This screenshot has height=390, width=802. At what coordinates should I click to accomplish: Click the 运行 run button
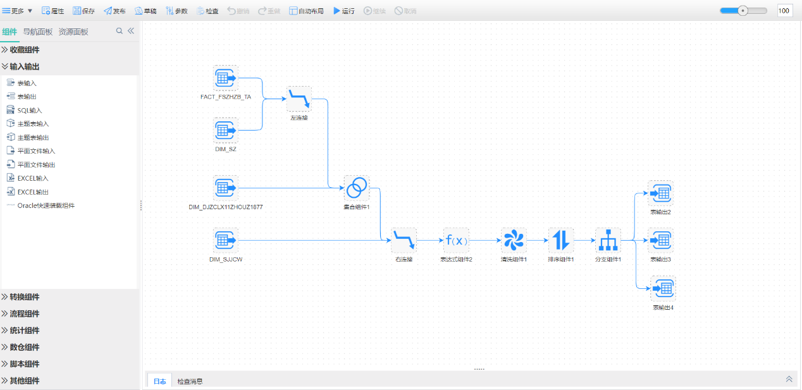click(x=344, y=11)
